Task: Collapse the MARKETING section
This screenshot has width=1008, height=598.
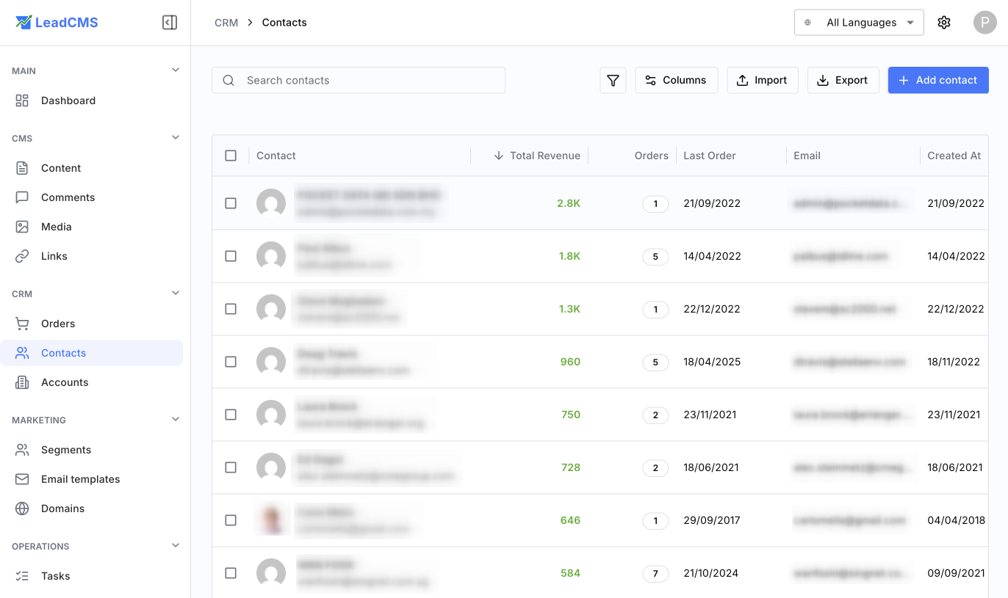Action: (175, 418)
